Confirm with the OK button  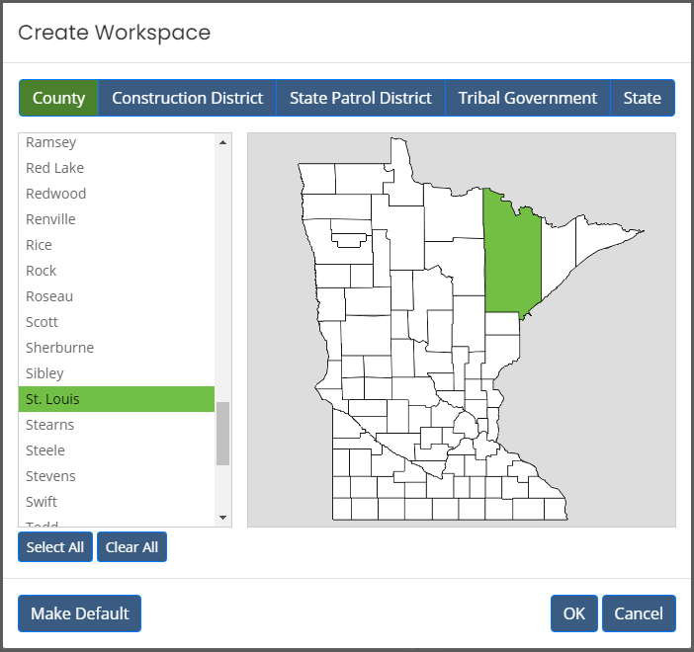pyautogui.click(x=573, y=613)
